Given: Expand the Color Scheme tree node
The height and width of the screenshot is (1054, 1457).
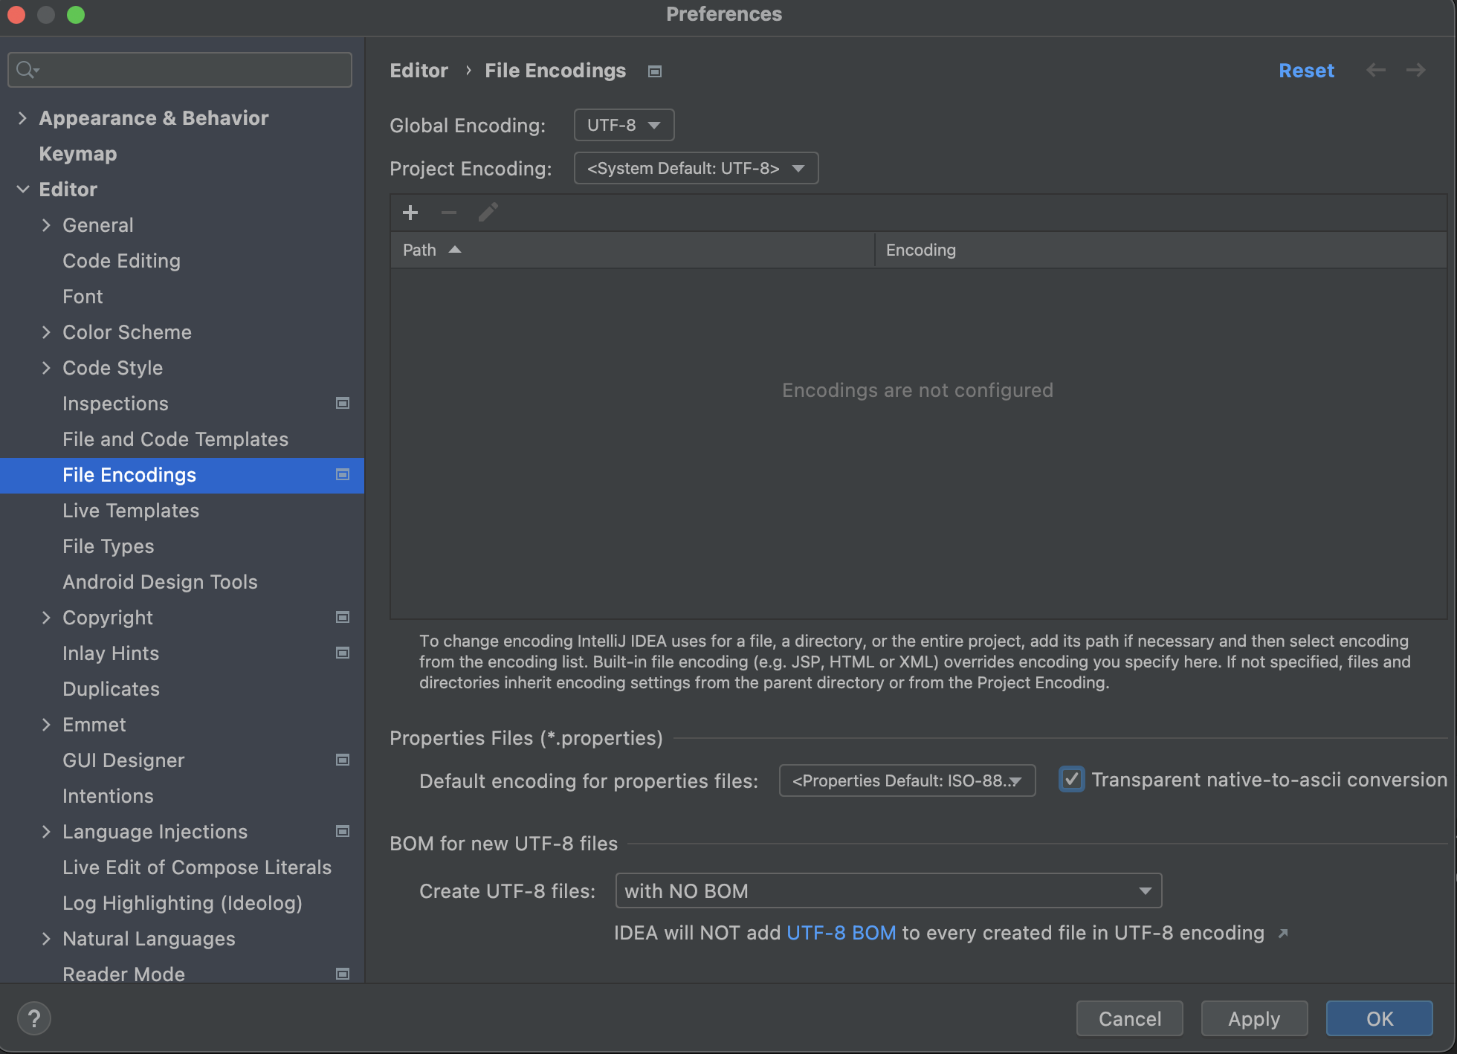Looking at the screenshot, I should 46,332.
